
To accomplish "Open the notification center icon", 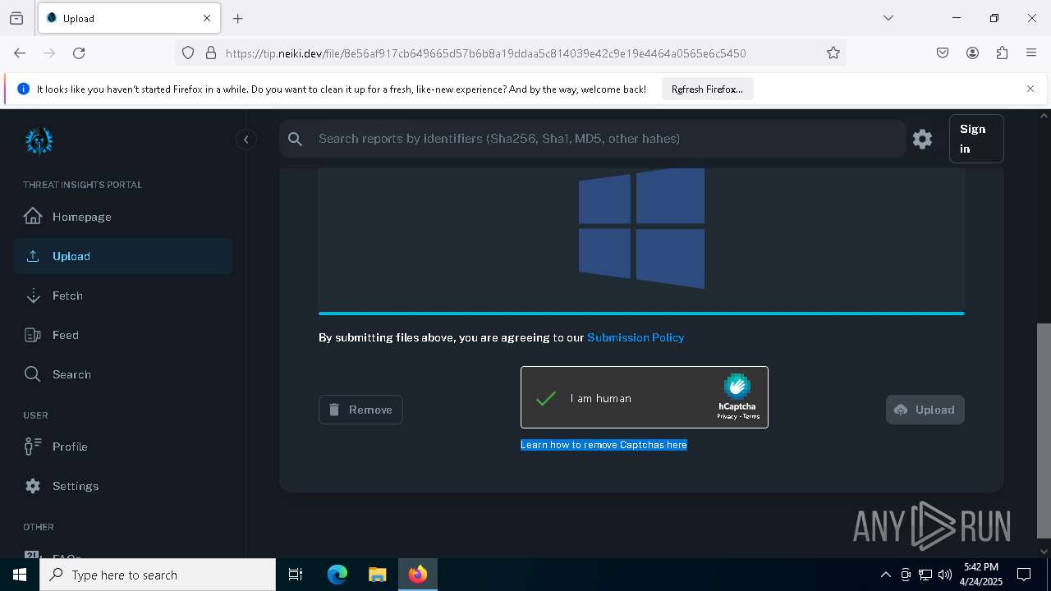I will pyautogui.click(x=1024, y=575).
